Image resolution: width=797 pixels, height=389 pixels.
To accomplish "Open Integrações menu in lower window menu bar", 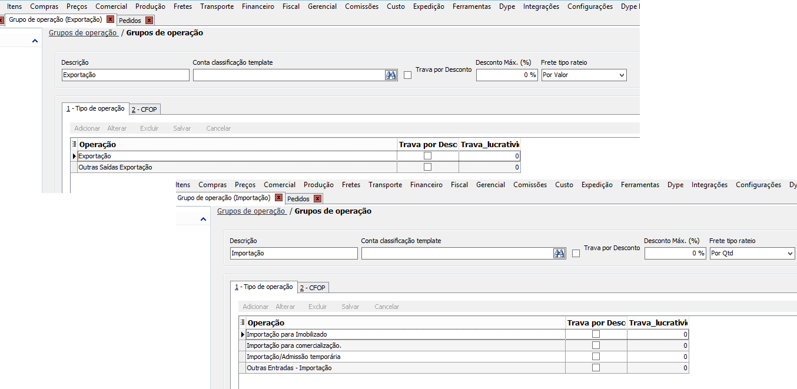I will point(709,185).
